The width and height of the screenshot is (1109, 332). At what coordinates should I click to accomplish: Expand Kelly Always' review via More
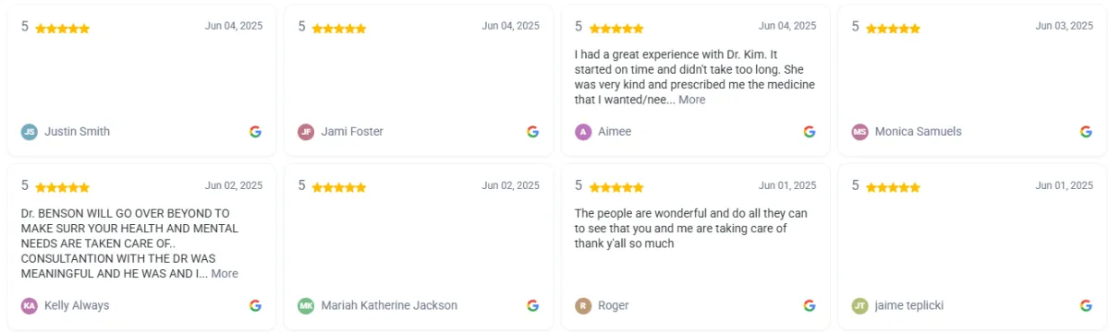[x=225, y=274]
